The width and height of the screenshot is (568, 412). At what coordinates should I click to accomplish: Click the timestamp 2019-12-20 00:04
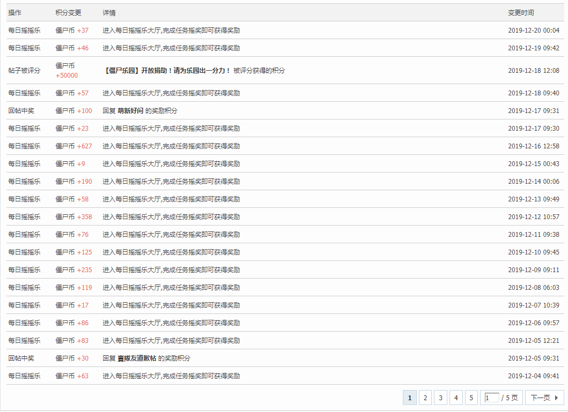tap(533, 31)
